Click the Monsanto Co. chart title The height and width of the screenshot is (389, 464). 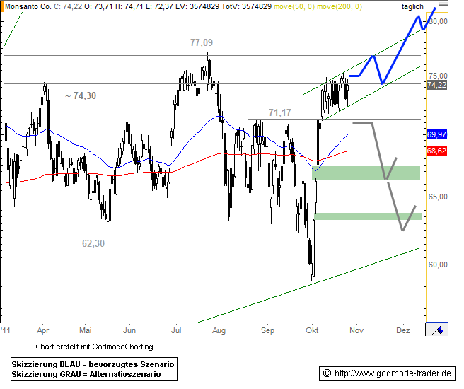[x=28, y=6]
